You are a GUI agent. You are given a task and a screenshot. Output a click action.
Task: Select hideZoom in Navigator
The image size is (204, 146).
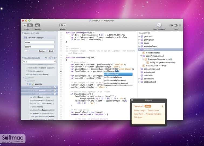[148, 75]
